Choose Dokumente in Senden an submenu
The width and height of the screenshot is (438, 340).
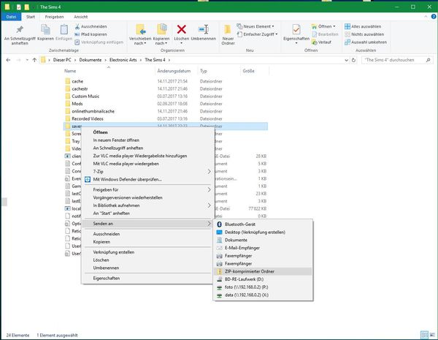point(263,240)
